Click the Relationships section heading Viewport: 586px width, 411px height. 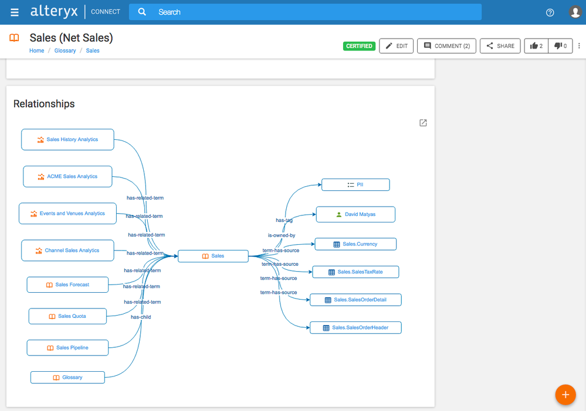pos(44,104)
